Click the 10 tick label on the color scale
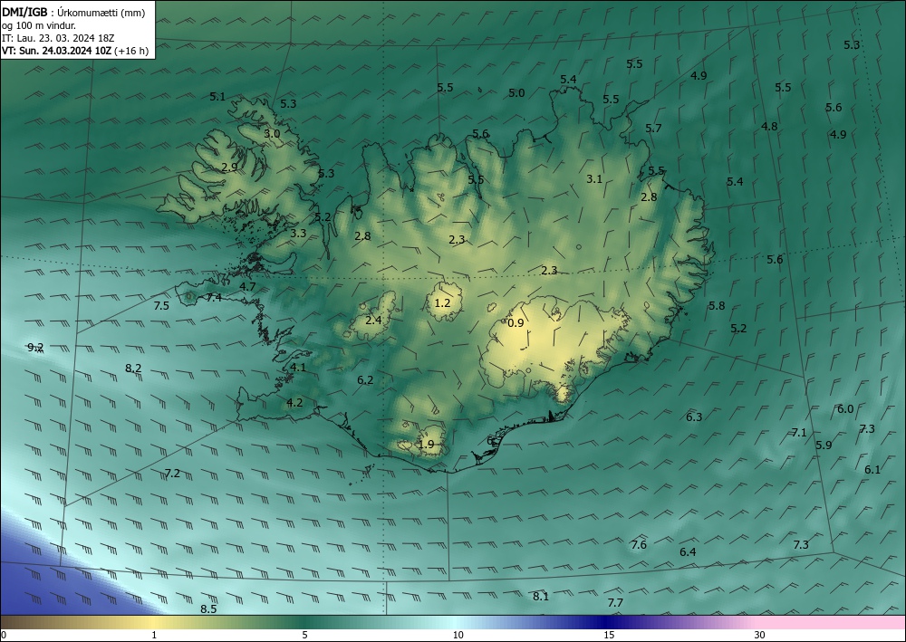The width and height of the screenshot is (906, 642). pos(458,635)
